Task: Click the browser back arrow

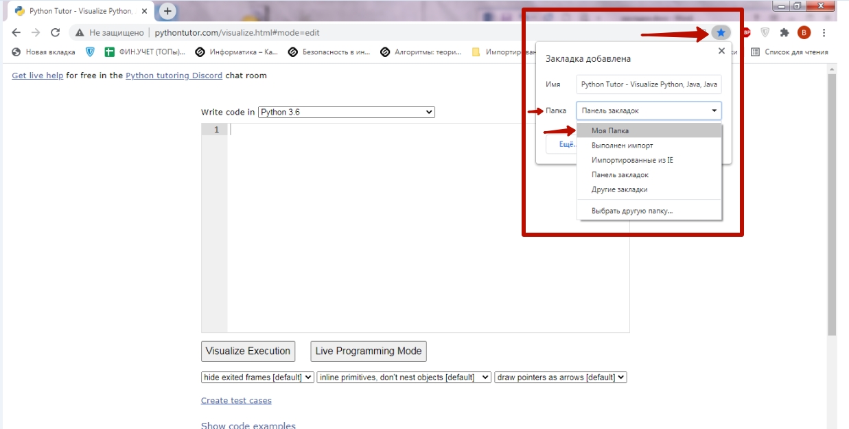Action: pos(16,32)
